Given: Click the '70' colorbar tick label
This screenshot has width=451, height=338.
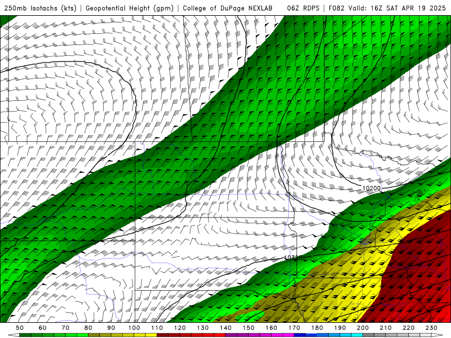Looking at the screenshot, I should point(65,328).
